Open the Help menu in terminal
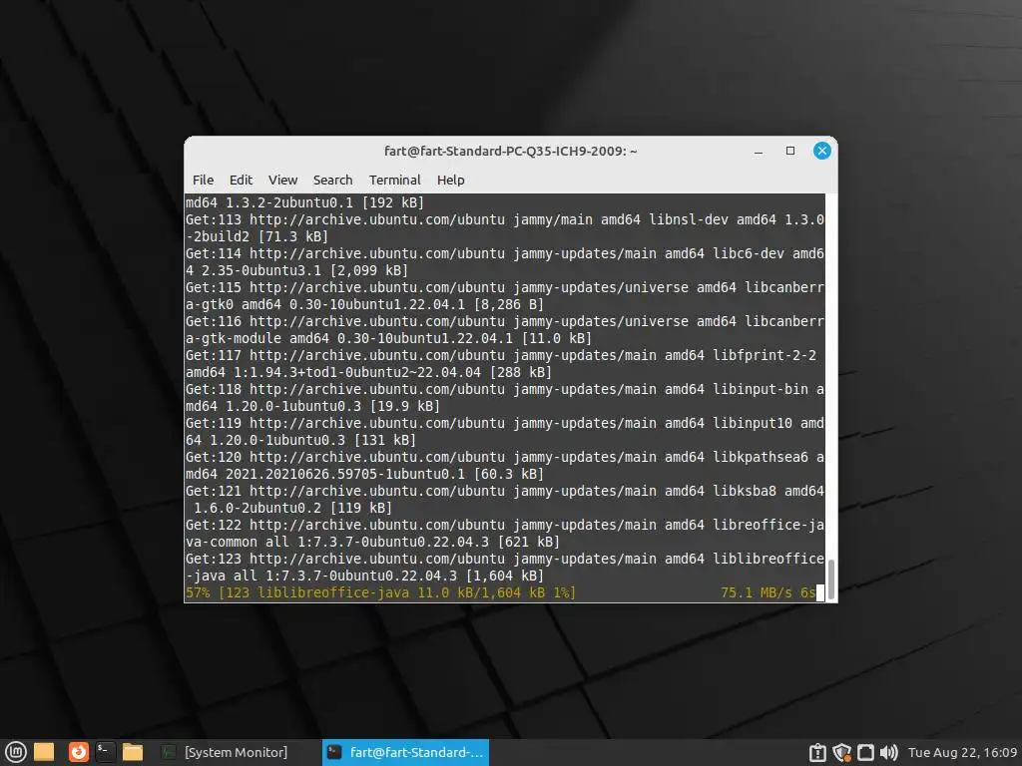The height and width of the screenshot is (766, 1022). click(450, 180)
